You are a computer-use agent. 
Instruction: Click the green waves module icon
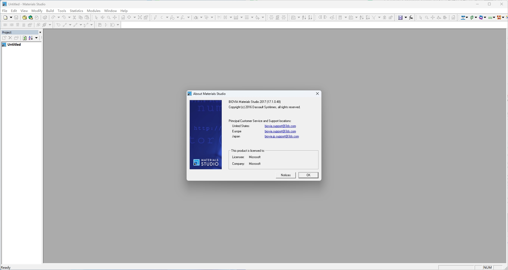(490, 18)
